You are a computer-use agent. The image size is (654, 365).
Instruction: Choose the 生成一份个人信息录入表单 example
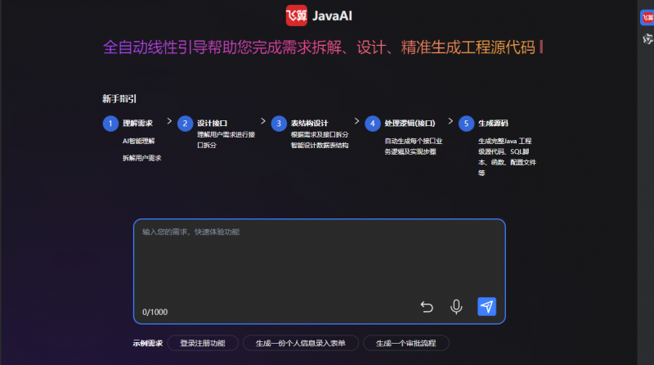tap(300, 343)
